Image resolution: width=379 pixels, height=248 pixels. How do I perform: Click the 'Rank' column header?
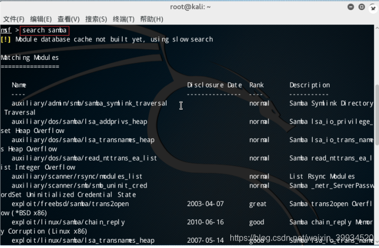click(x=256, y=85)
